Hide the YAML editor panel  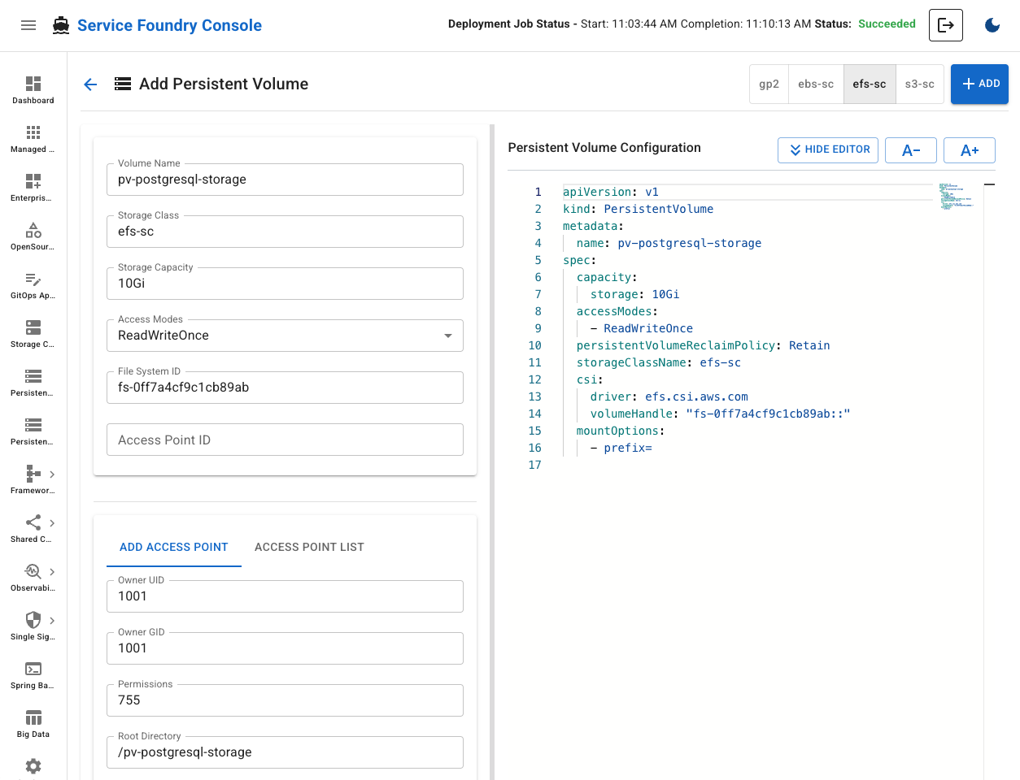point(827,150)
